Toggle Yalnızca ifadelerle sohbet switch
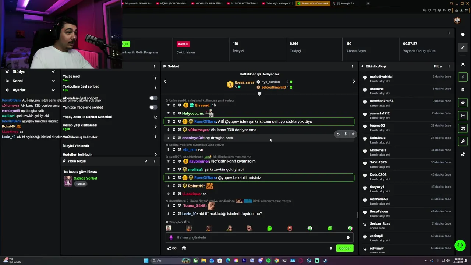 pyautogui.click(x=153, y=107)
